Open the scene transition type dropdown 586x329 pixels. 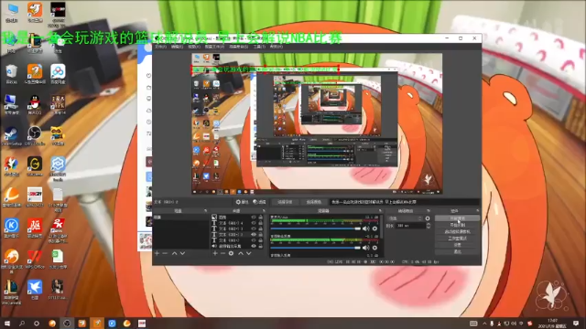click(405, 218)
